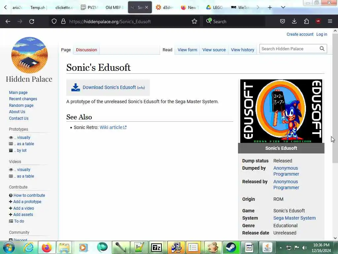Browse Prototypes as a table
Image resolution: width=338 pixels, height=254 pixels.
pyautogui.click(x=25, y=144)
